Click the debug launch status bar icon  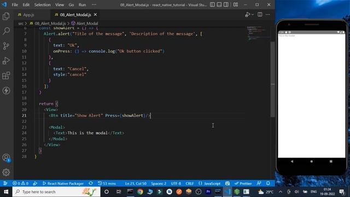[35, 183]
